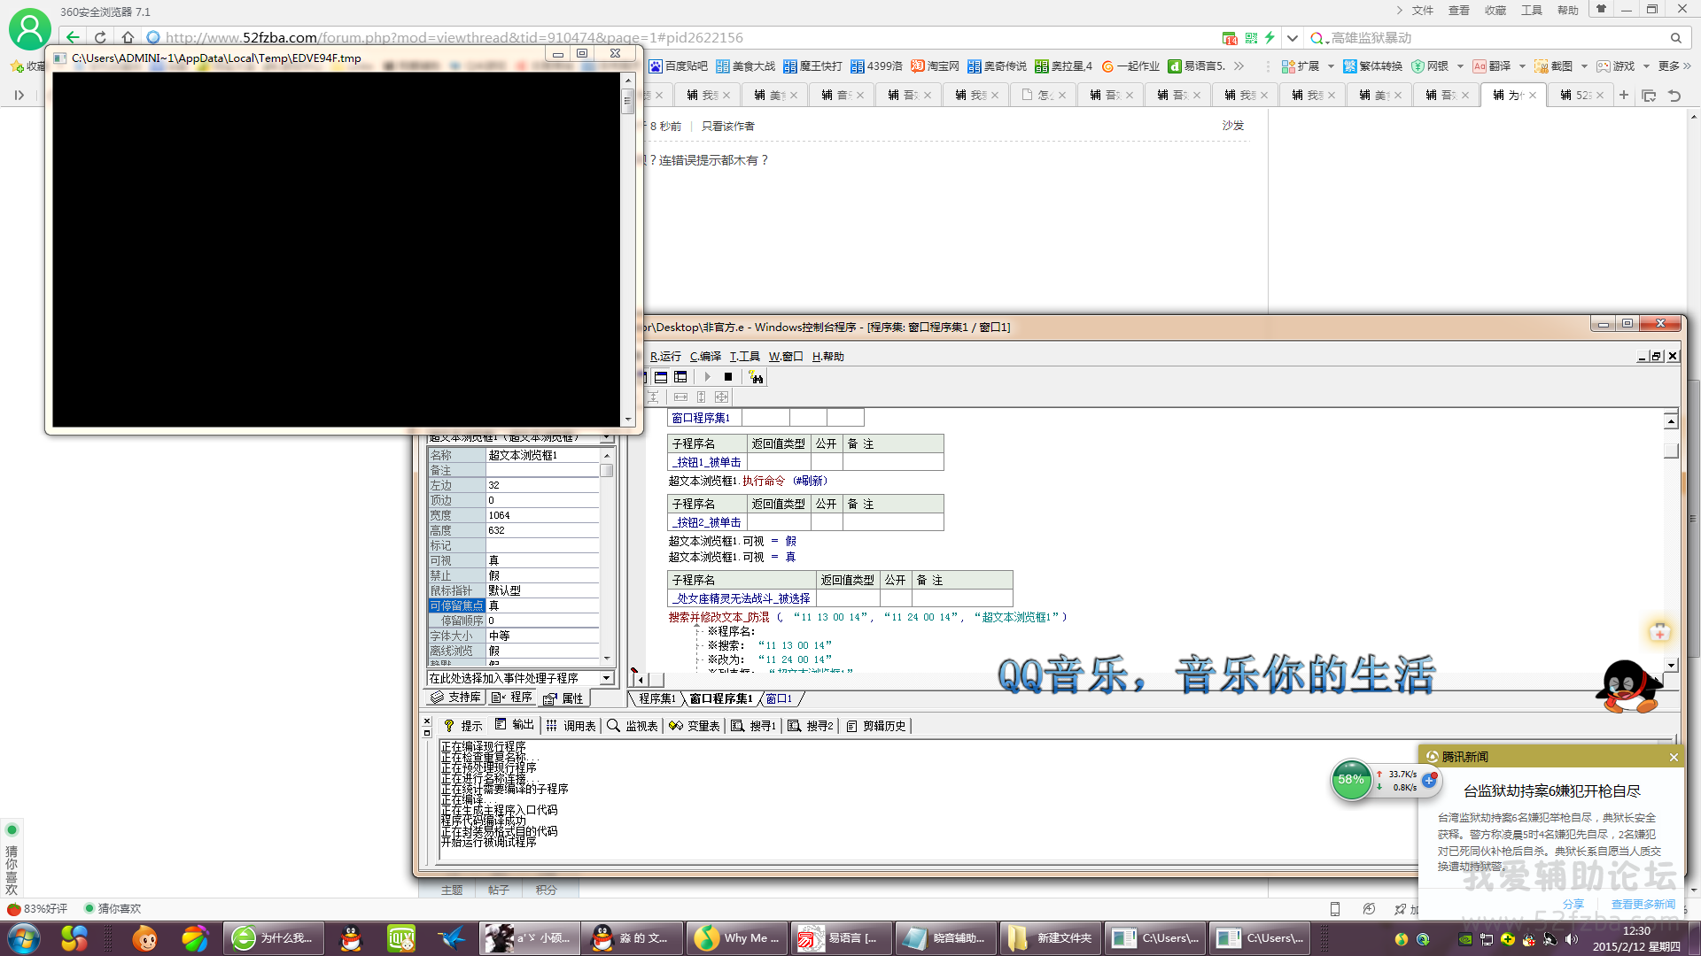Click the 截图 screenshot tool
Viewport: 1701px width, 956px height.
click(x=1554, y=66)
